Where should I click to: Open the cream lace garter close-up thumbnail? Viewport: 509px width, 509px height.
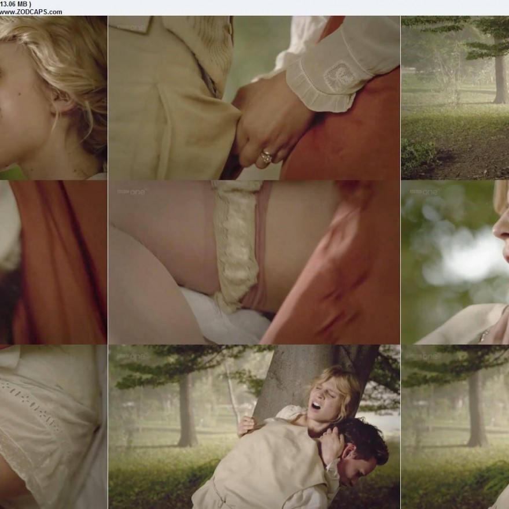(x=254, y=262)
